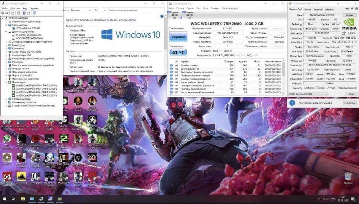Click the Update Now button in GPU-Z
The image size is (359, 204).
click(350, 103)
